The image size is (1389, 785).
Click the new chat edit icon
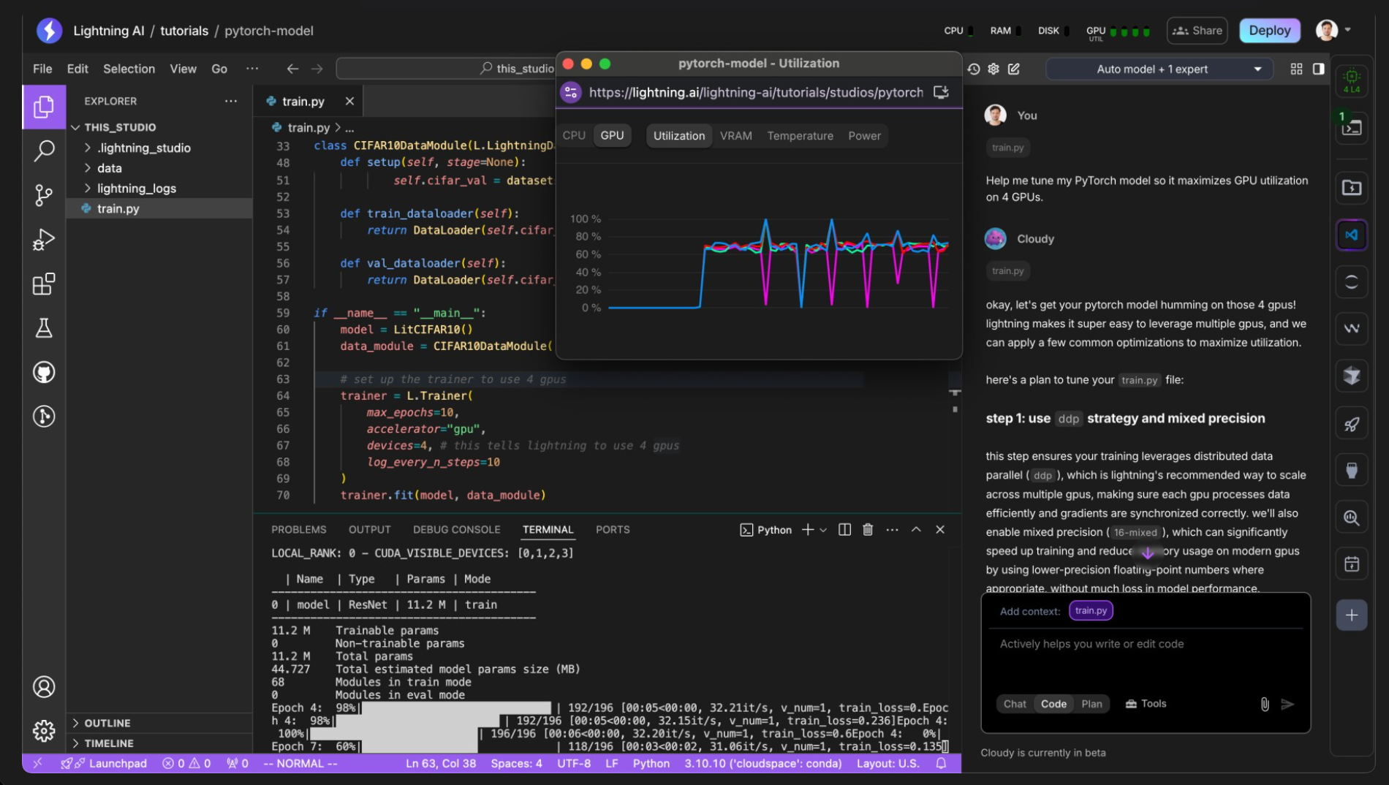pos(1014,69)
